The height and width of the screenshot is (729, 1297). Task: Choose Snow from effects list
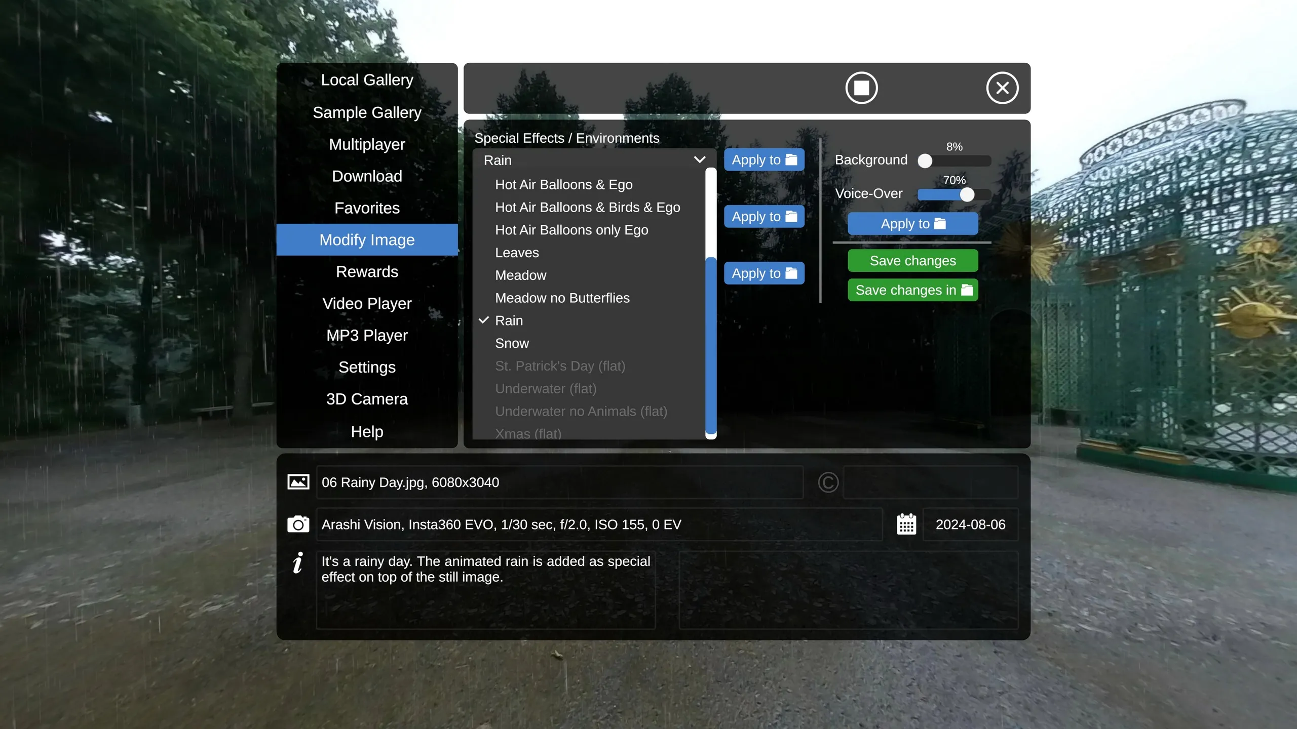click(x=512, y=343)
